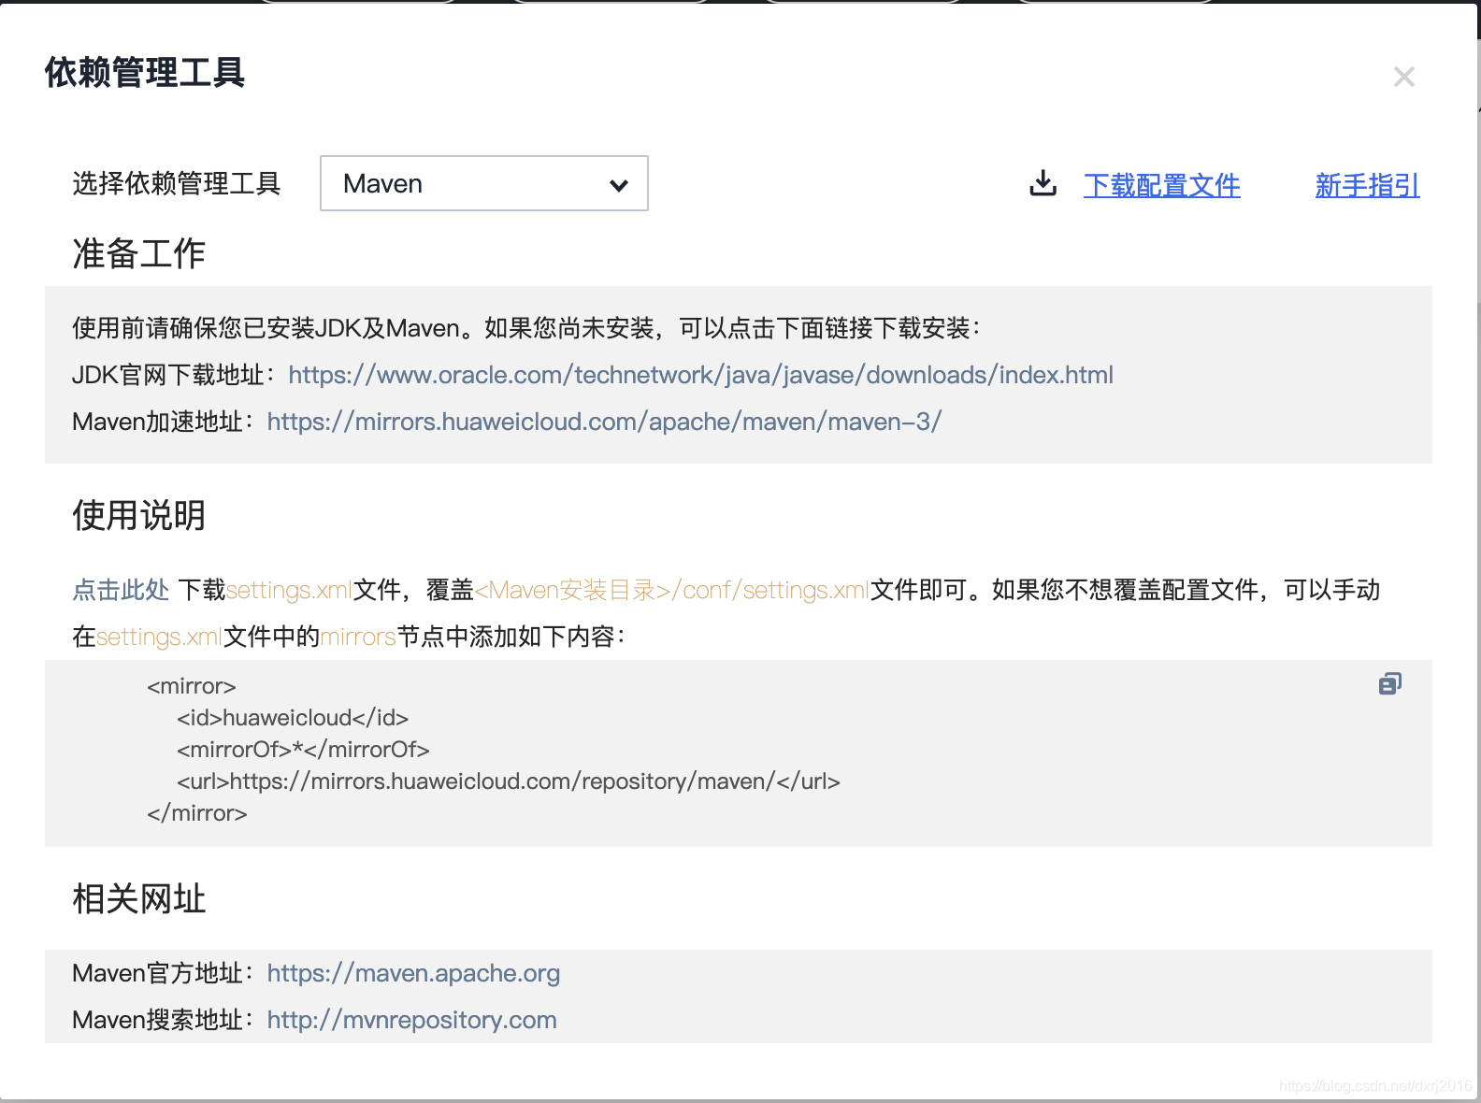1481x1103 pixels.
Task: Click the 相关网址 heading
Action: point(139,898)
